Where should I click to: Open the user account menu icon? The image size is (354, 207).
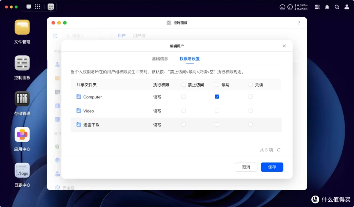click(x=347, y=7)
